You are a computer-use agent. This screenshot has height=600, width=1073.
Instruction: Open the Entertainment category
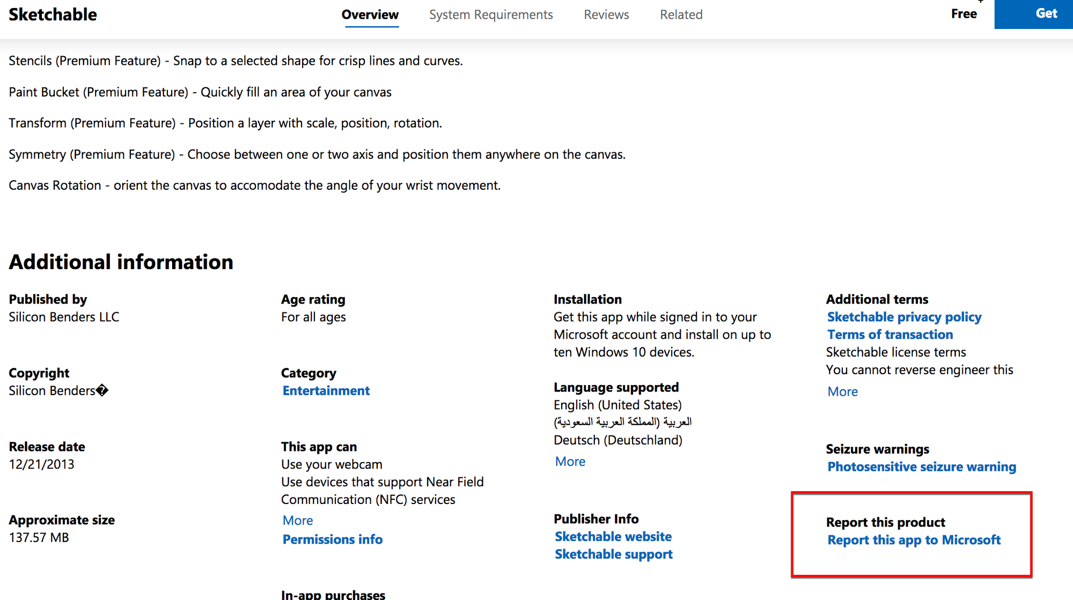point(325,390)
